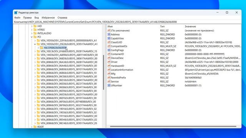
Task: Open the Вид menu
Action: click(x=37, y=18)
